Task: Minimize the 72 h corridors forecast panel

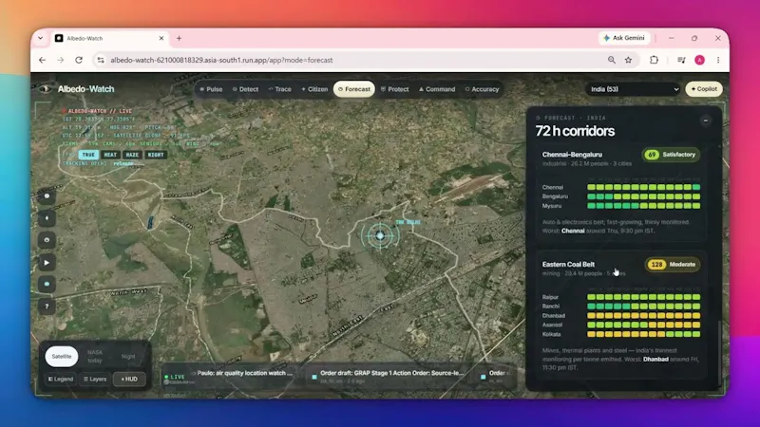Action: 706,121
